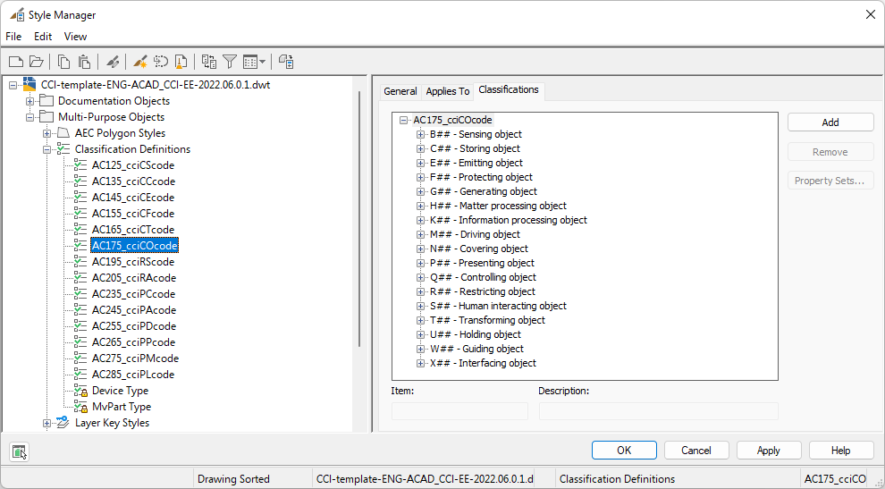Select AC275_cciPMcode definition
This screenshot has height=489, width=885.
[136, 358]
